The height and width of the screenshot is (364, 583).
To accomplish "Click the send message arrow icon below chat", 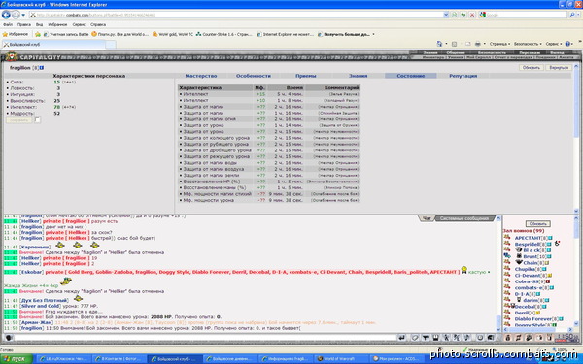I will click(401, 338).
